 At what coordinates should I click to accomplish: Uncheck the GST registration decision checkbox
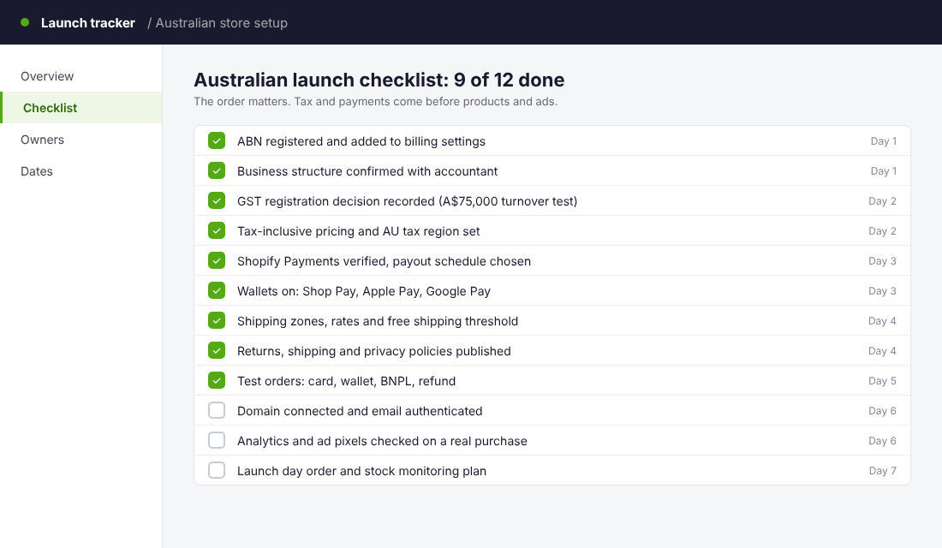[217, 200]
